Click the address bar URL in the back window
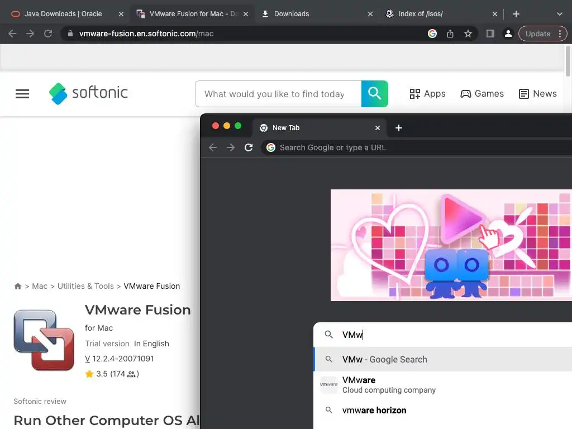Viewport: 572px width, 429px height. coord(146,34)
